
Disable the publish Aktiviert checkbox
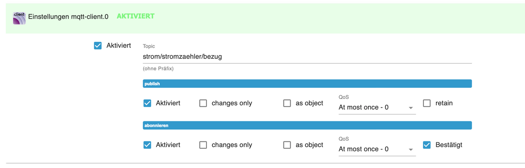coord(147,103)
